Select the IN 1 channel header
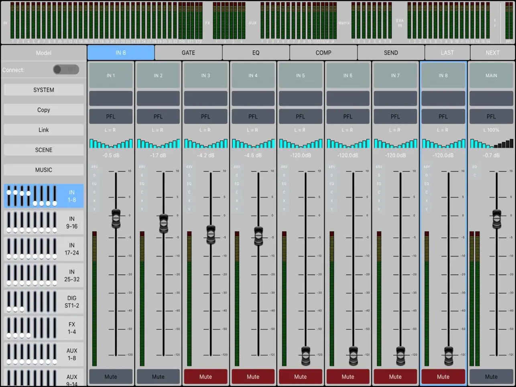This screenshot has height=387, width=516. click(x=111, y=75)
